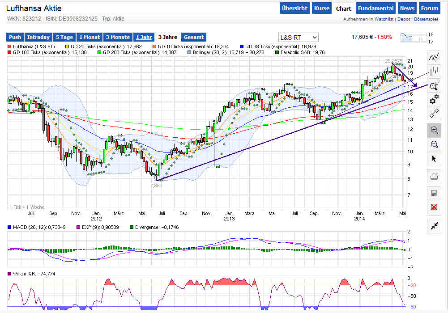Delete saved chart with red X icon

pyautogui.click(x=434, y=207)
